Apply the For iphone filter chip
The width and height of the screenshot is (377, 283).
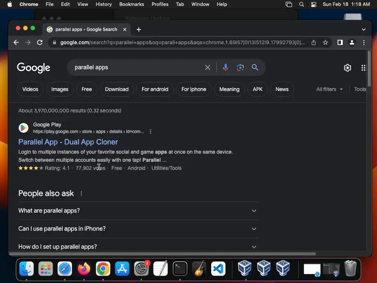pos(194,89)
